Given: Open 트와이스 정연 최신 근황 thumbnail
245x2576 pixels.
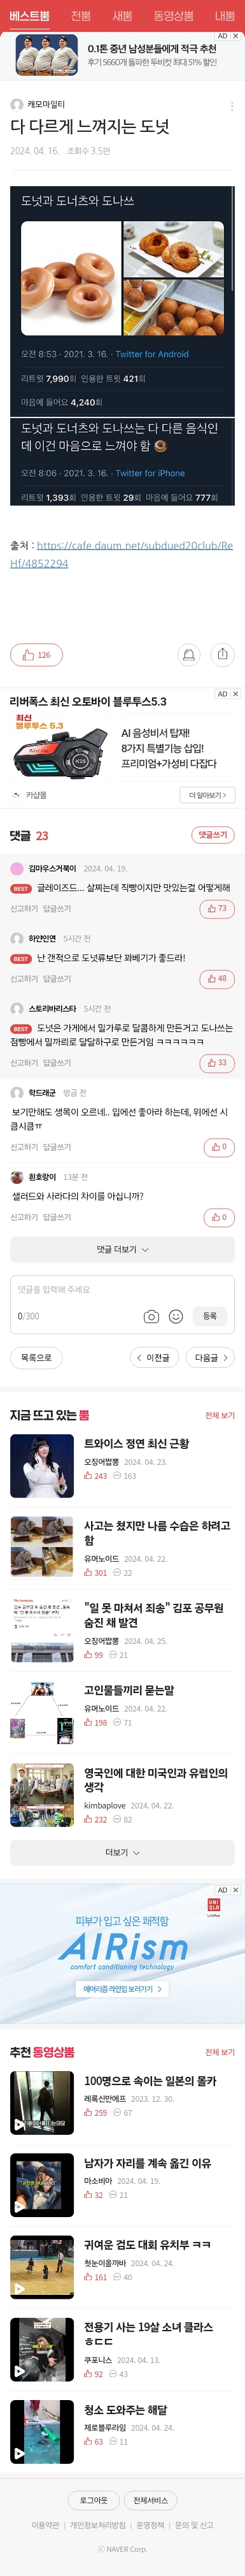Looking at the screenshot, I should (x=42, y=1465).
